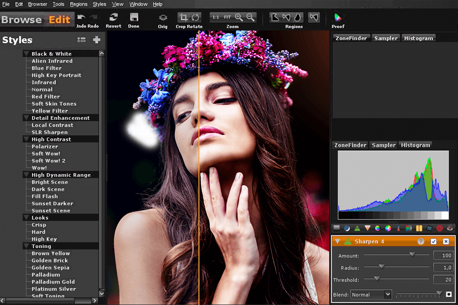The height and width of the screenshot is (305, 458).
Task: Open the Histogram tab in the top panel
Action: (x=418, y=38)
